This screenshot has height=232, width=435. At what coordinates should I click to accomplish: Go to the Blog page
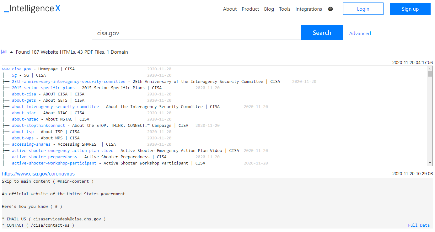click(x=269, y=9)
